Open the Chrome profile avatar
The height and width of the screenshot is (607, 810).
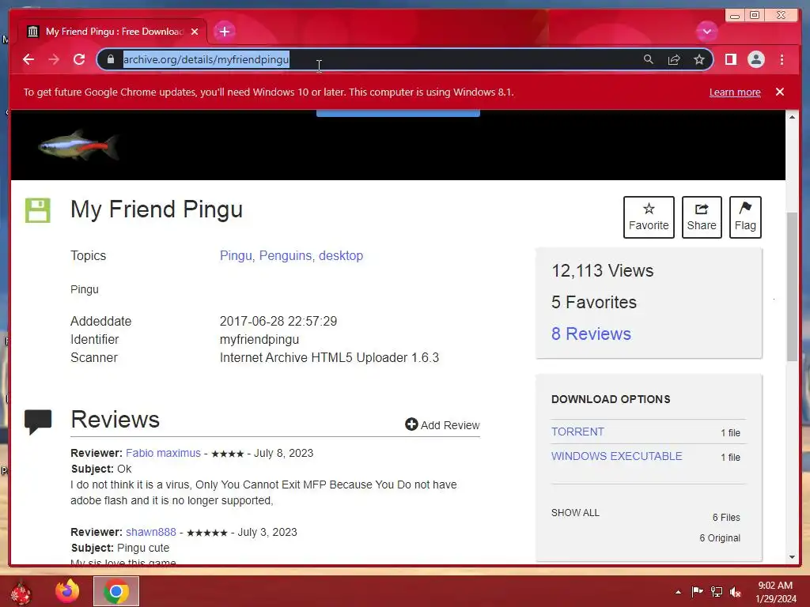[755, 59]
